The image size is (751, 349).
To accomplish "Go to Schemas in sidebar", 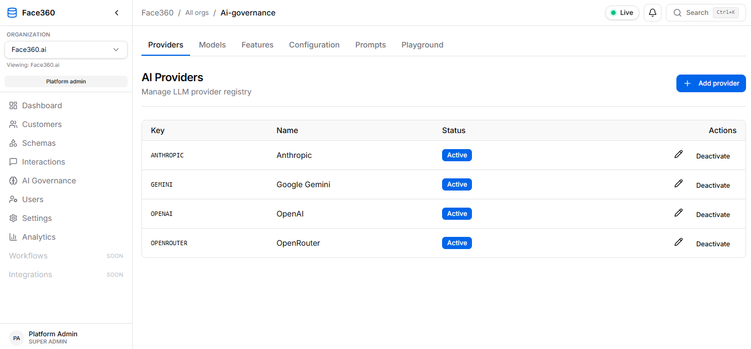I will [x=66, y=143].
